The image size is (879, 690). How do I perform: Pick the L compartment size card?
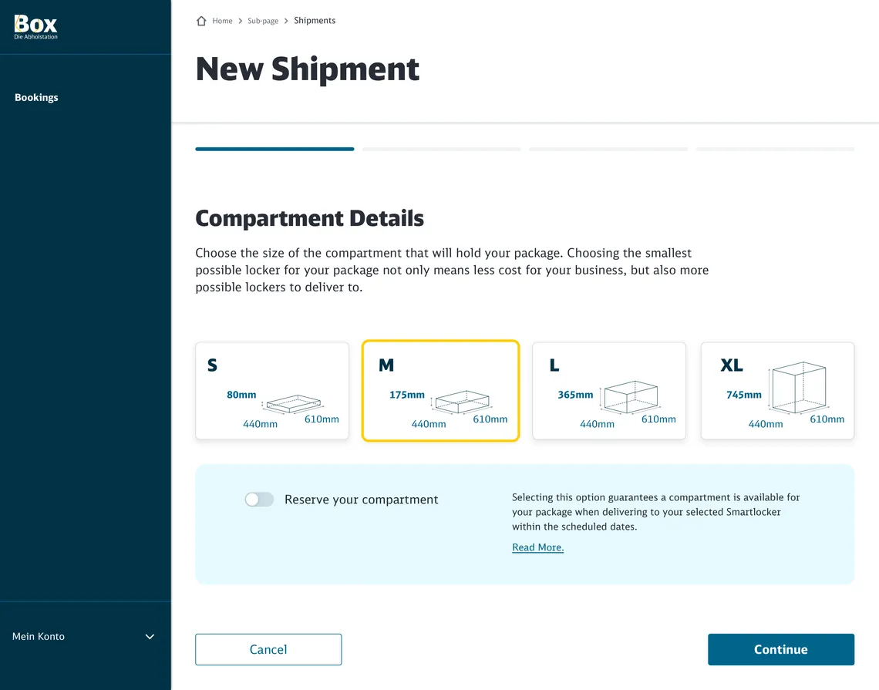(x=609, y=391)
